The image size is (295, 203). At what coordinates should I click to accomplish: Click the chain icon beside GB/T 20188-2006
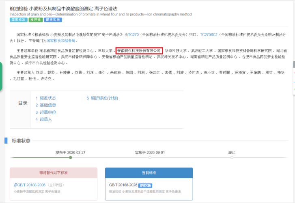pyautogui.click(x=15, y=185)
